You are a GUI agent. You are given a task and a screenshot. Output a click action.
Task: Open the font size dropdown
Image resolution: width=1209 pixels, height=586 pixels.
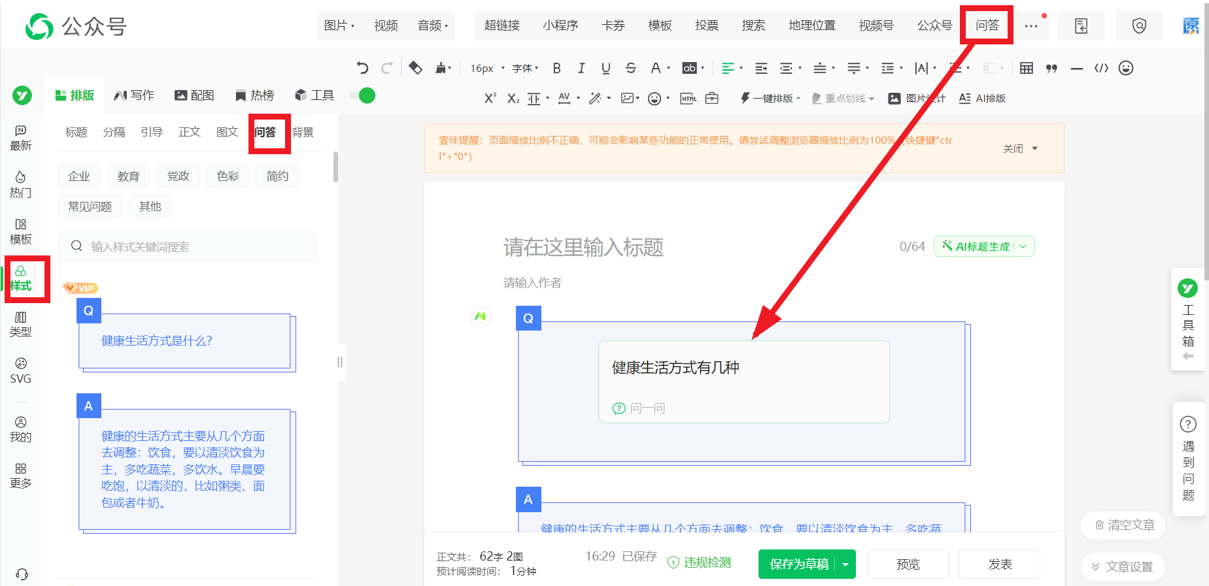(488, 68)
